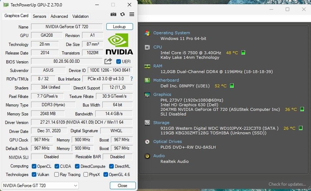311x191 pixels.
Task: Open the RAM section link in Speccy
Action: 158,66
